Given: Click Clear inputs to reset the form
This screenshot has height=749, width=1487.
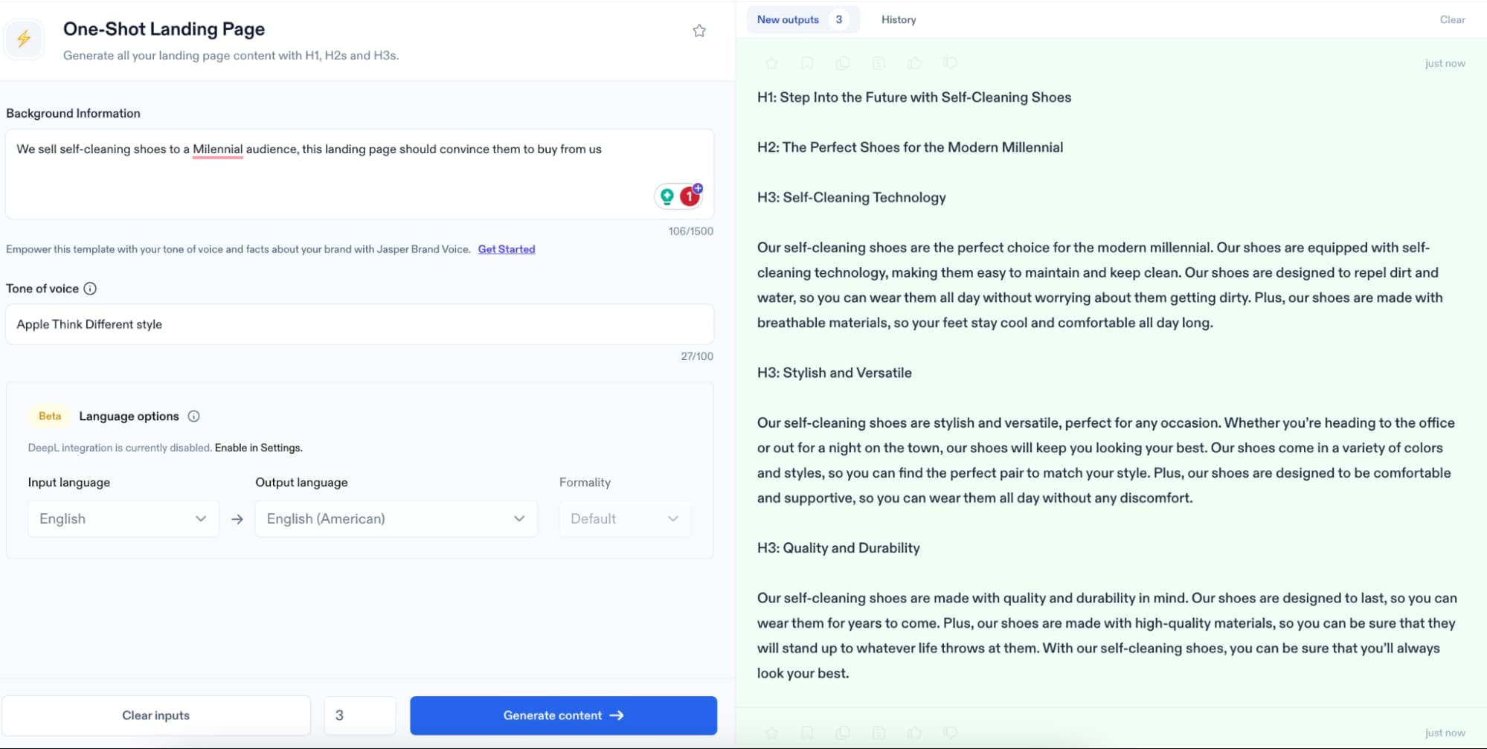Looking at the screenshot, I should (x=155, y=715).
